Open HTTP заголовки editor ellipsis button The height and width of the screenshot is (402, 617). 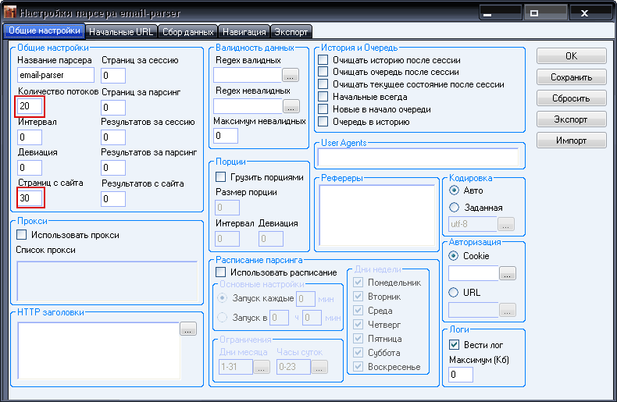pyautogui.click(x=187, y=330)
